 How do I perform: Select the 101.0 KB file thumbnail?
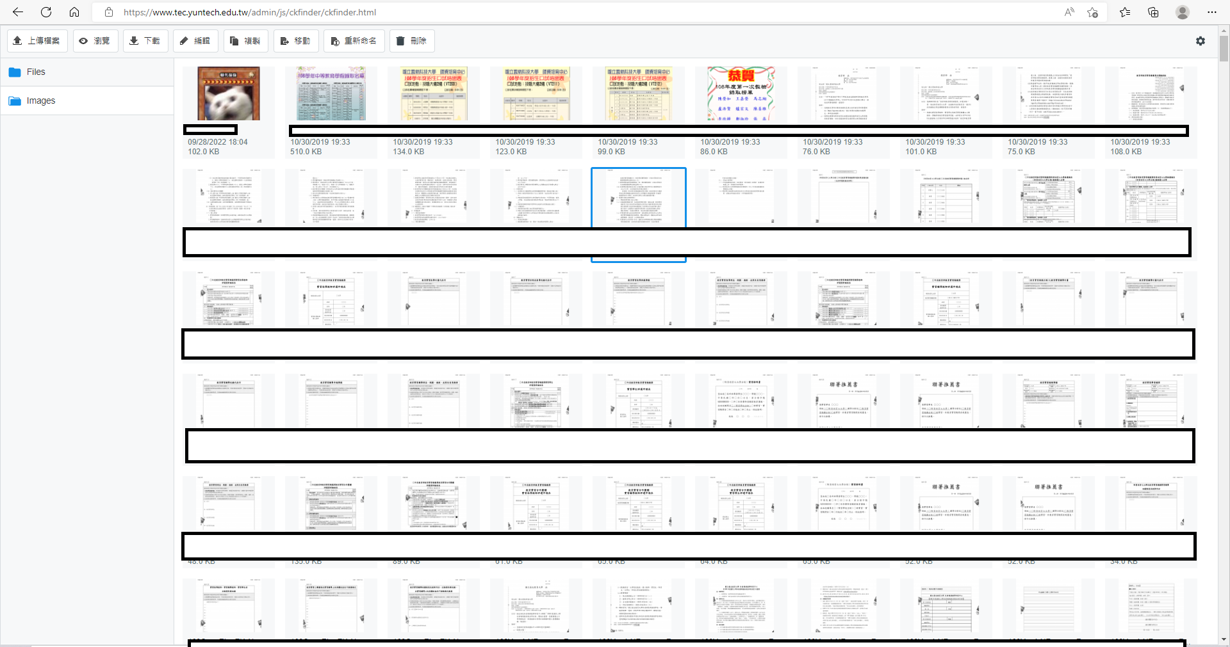point(946,93)
